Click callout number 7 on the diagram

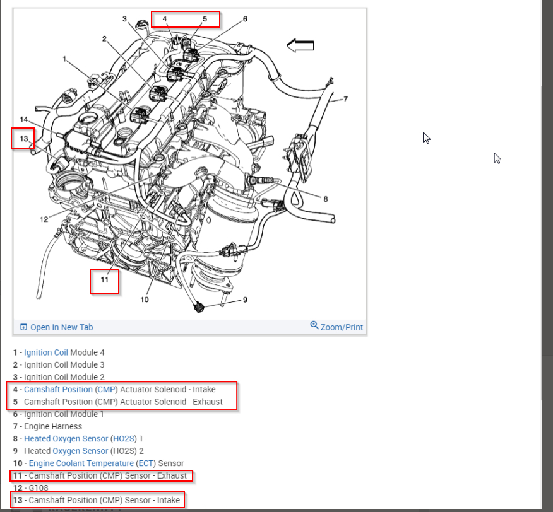coord(346,99)
